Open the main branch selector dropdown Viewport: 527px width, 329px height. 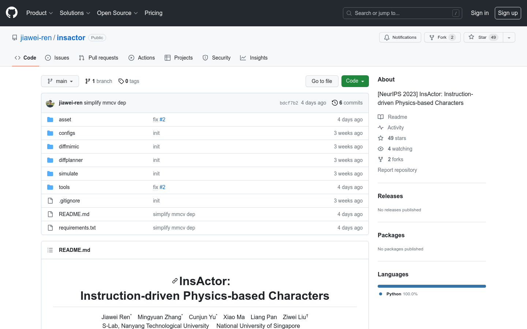(x=60, y=81)
